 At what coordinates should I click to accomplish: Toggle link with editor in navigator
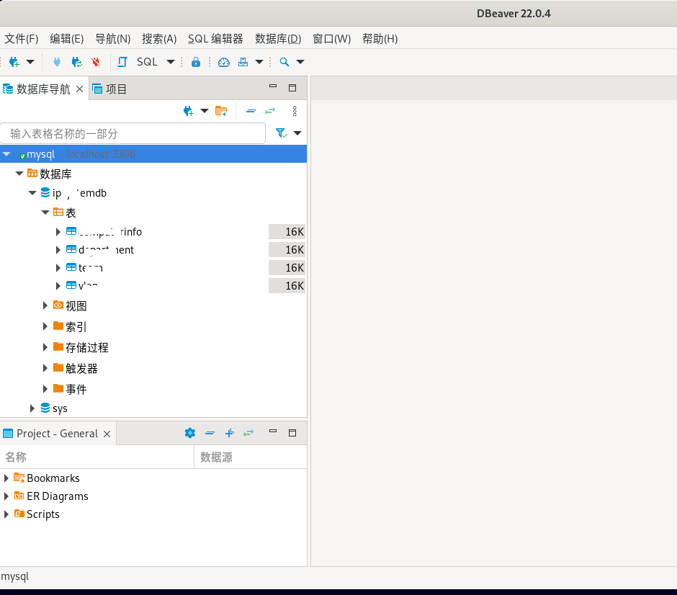(270, 112)
